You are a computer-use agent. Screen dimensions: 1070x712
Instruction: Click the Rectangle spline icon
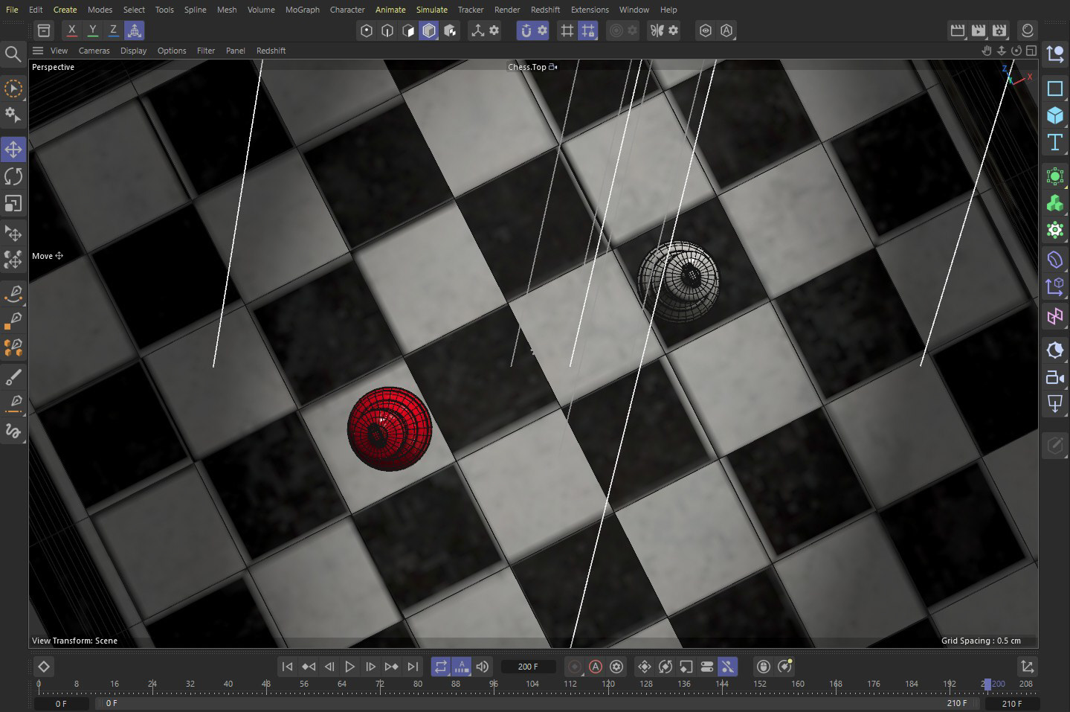pyautogui.click(x=1054, y=89)
